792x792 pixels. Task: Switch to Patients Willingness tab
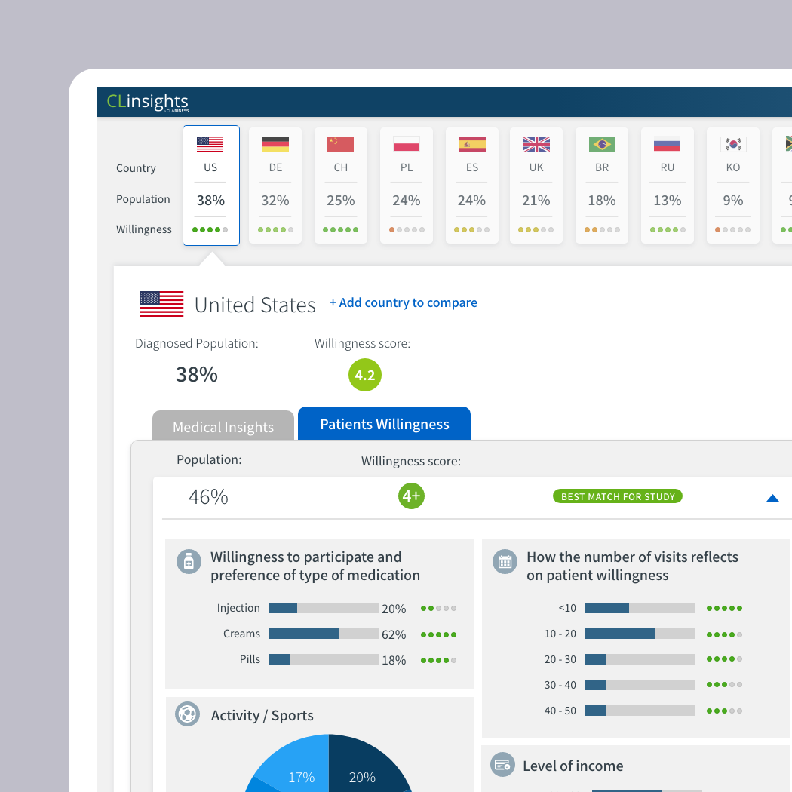click(385, 423)
